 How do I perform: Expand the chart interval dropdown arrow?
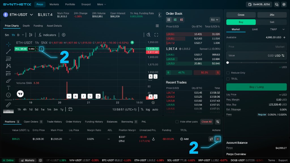pos(23,35)
